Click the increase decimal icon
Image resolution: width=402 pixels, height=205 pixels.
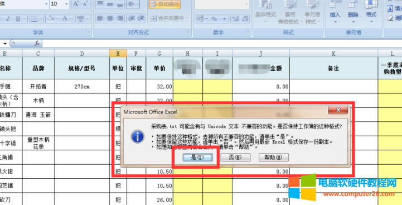pyautogui.click(x=235, y=18)
